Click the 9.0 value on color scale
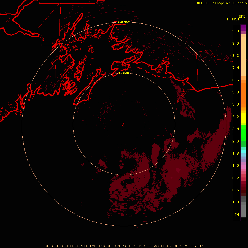248x248 pixels. [236, 43]
